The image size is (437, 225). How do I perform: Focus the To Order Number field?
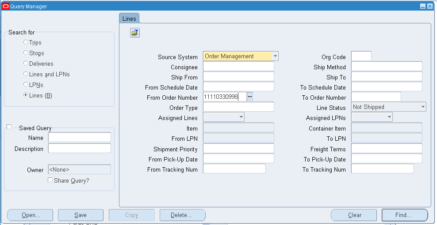376,97
